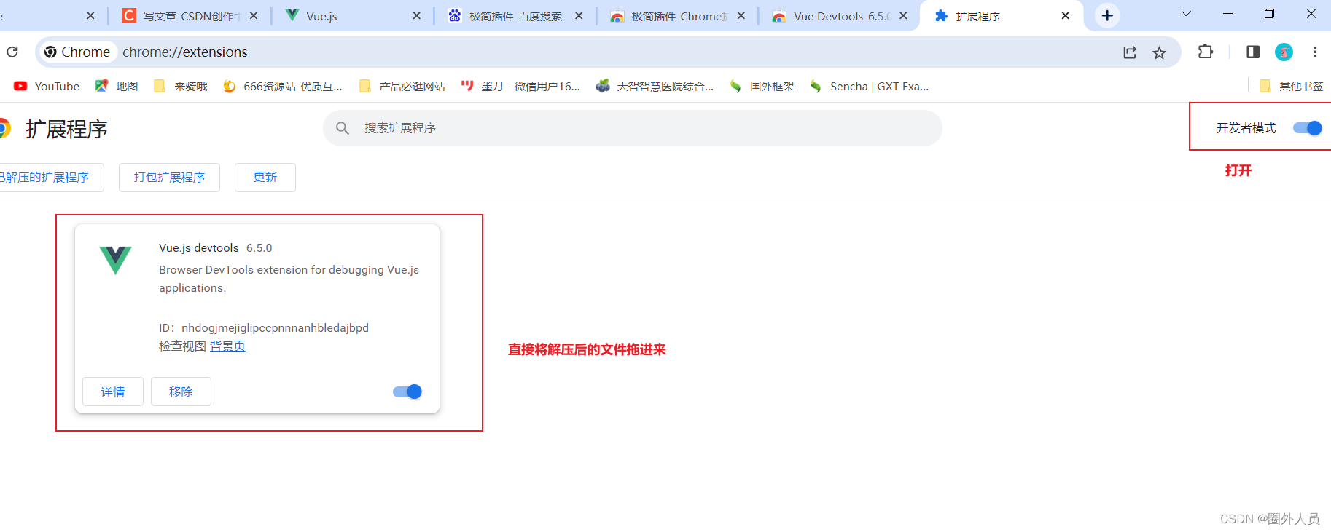
Task: Click the 打包扩展程序 button
Action: (169, 178)
